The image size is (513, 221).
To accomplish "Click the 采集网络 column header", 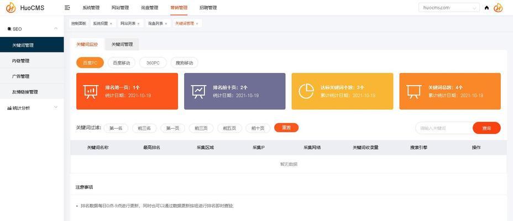I will coord(312,148).
